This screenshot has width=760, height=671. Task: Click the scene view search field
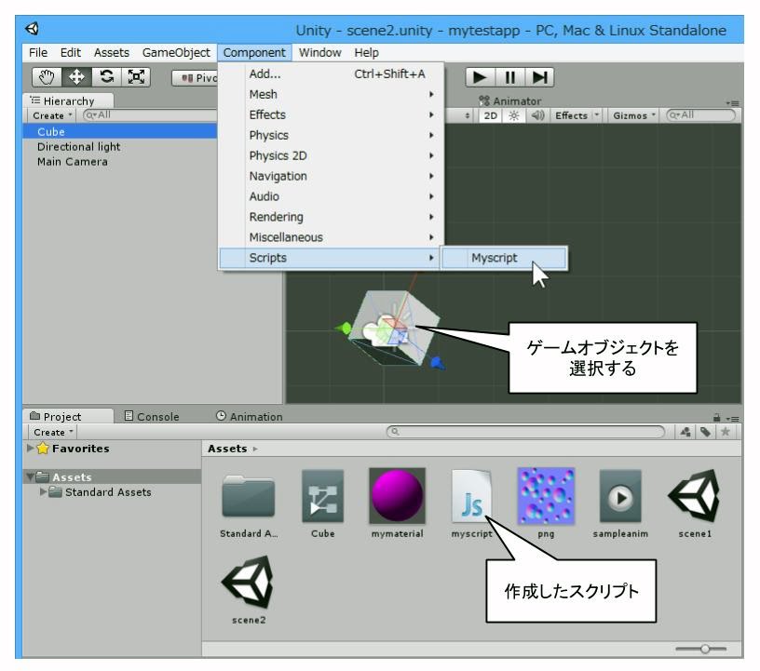point(701,115)
